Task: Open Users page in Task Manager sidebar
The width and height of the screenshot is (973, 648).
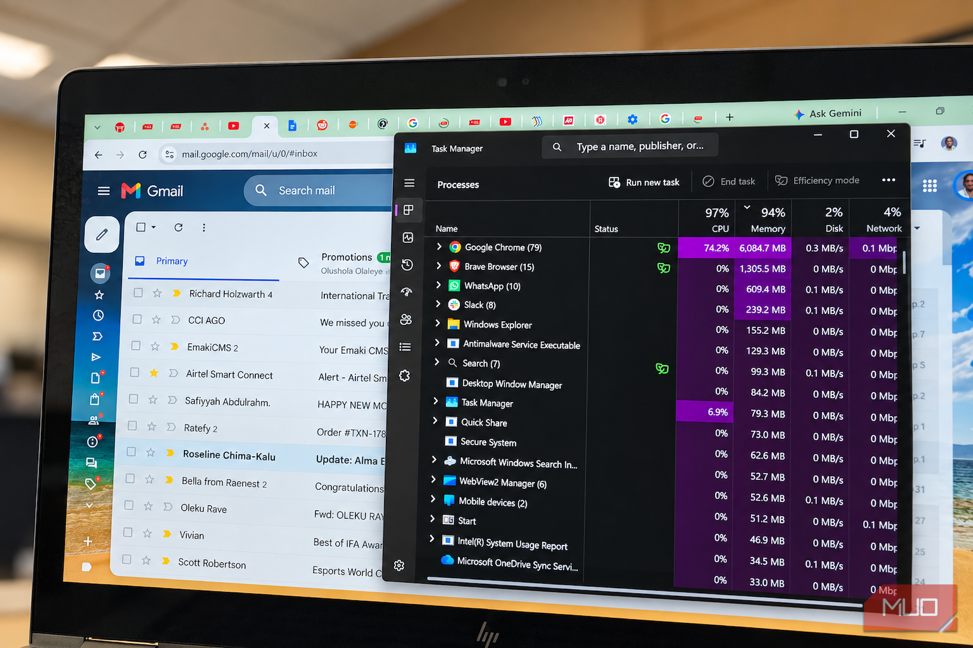Action: point(406,319)
